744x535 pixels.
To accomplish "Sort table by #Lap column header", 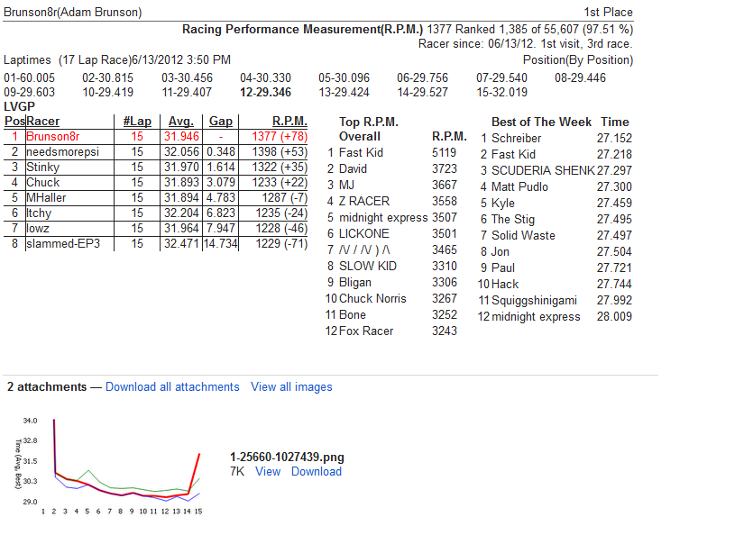I will point(137,122).
